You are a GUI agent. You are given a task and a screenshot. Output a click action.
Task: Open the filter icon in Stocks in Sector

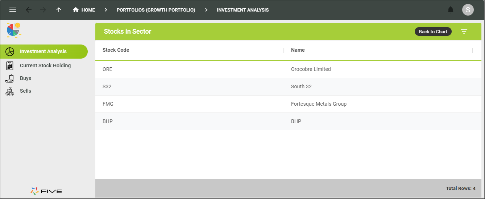pos(464,31)
